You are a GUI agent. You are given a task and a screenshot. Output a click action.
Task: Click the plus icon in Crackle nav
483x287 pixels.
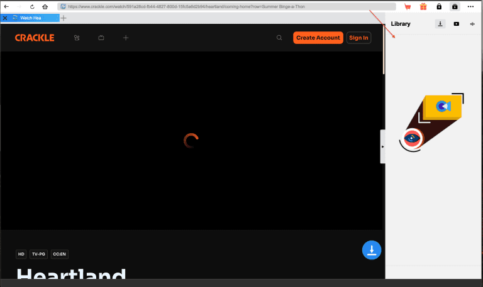click(x=126, y=38)
